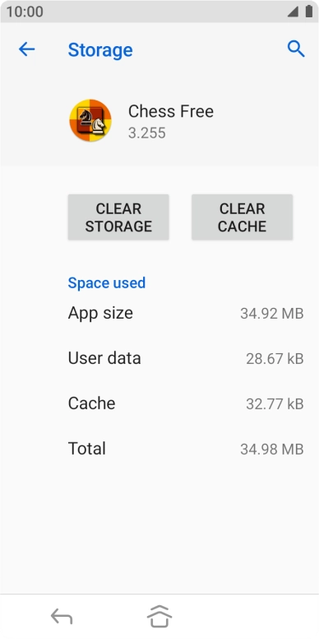The height and width of the screenshot is (639, 319).
Task: Click the Clear Cache button
Action: click(x=242, y=217)
